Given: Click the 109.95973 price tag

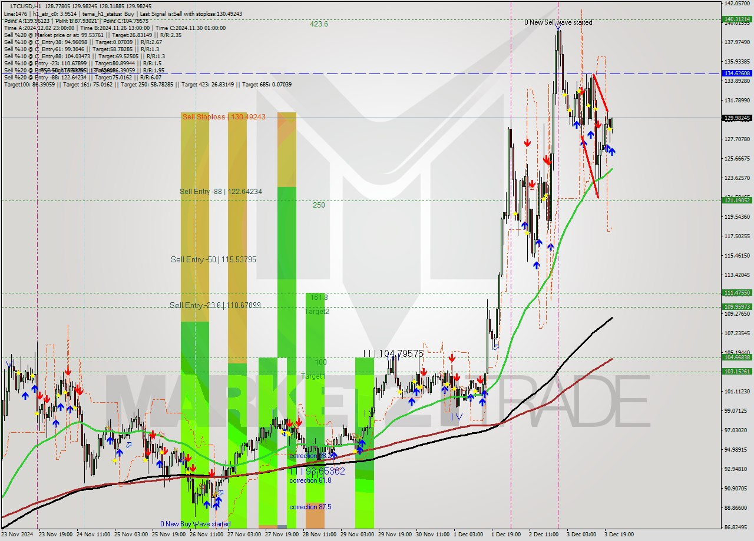Looking at the screenshot, I should (737, 306).
